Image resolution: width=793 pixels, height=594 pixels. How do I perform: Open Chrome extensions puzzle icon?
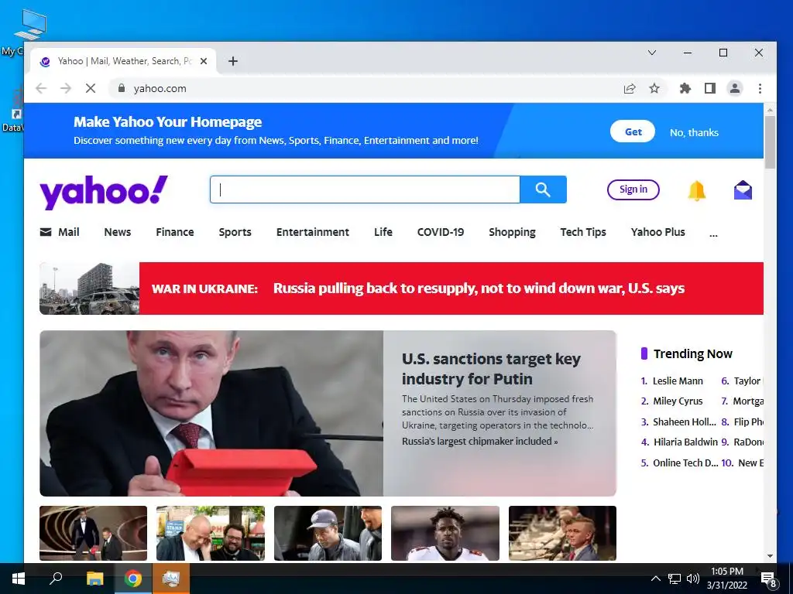pos(685,88)
